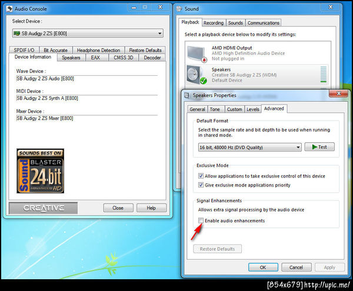Switch to the Speakers tab in Audio Console
The width and height of the screenshot is (353, 291).
point(71,58)
